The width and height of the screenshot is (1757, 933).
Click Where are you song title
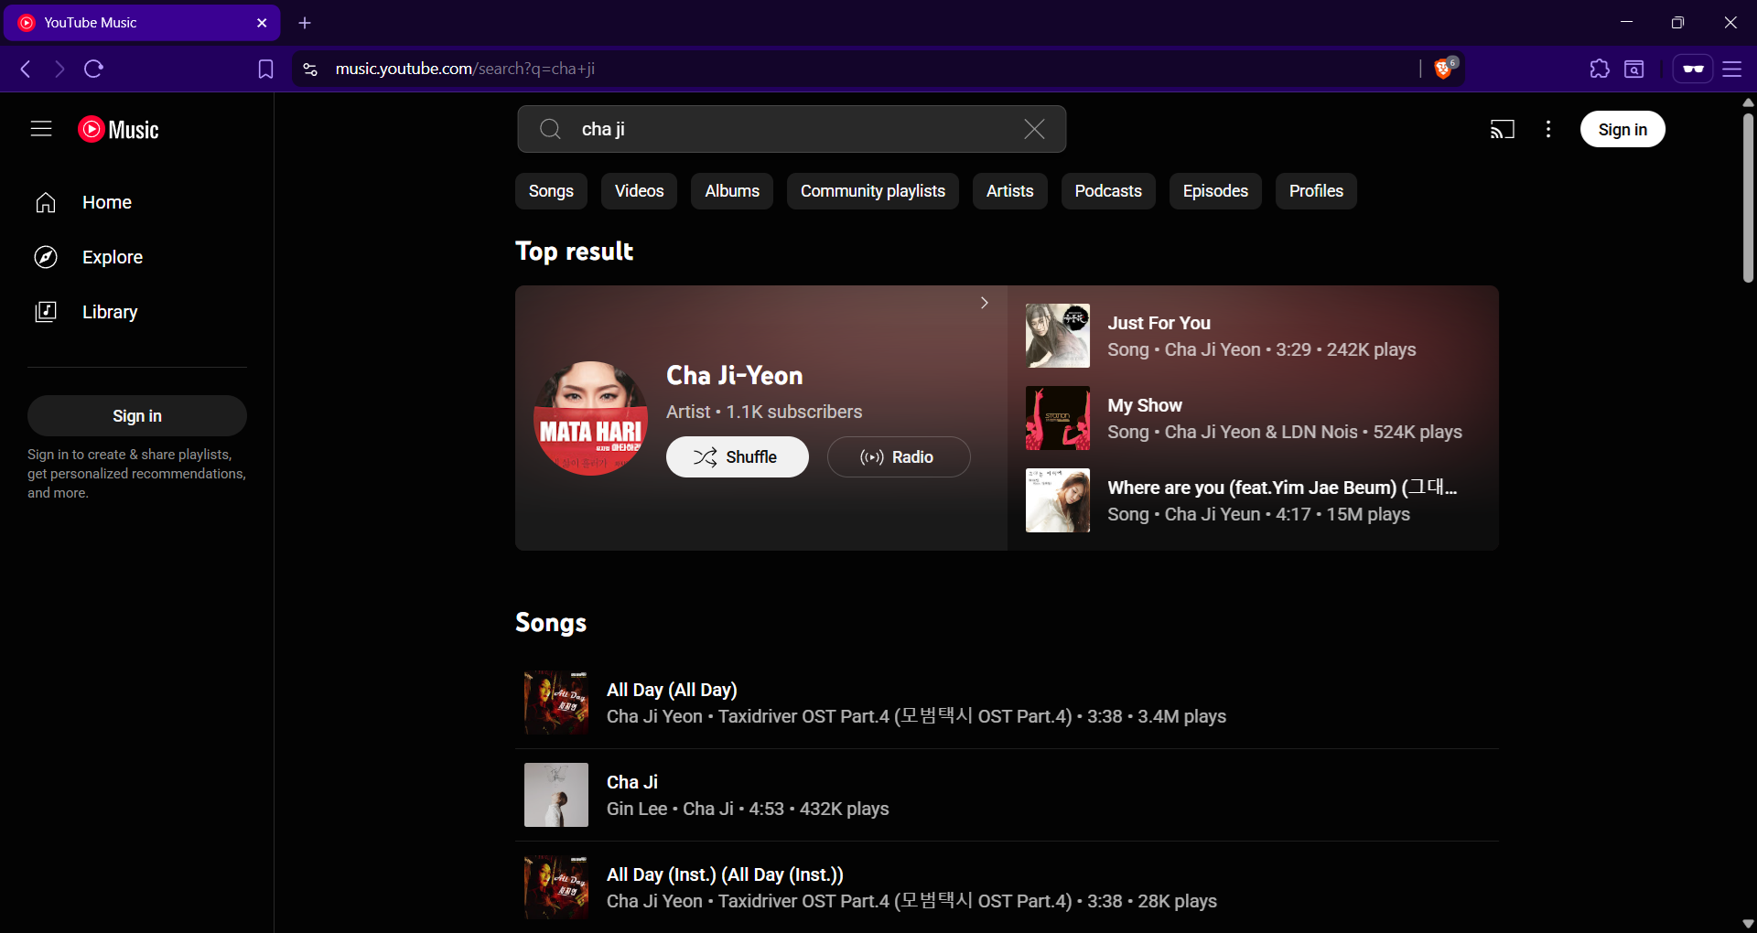click(1282, 488)
